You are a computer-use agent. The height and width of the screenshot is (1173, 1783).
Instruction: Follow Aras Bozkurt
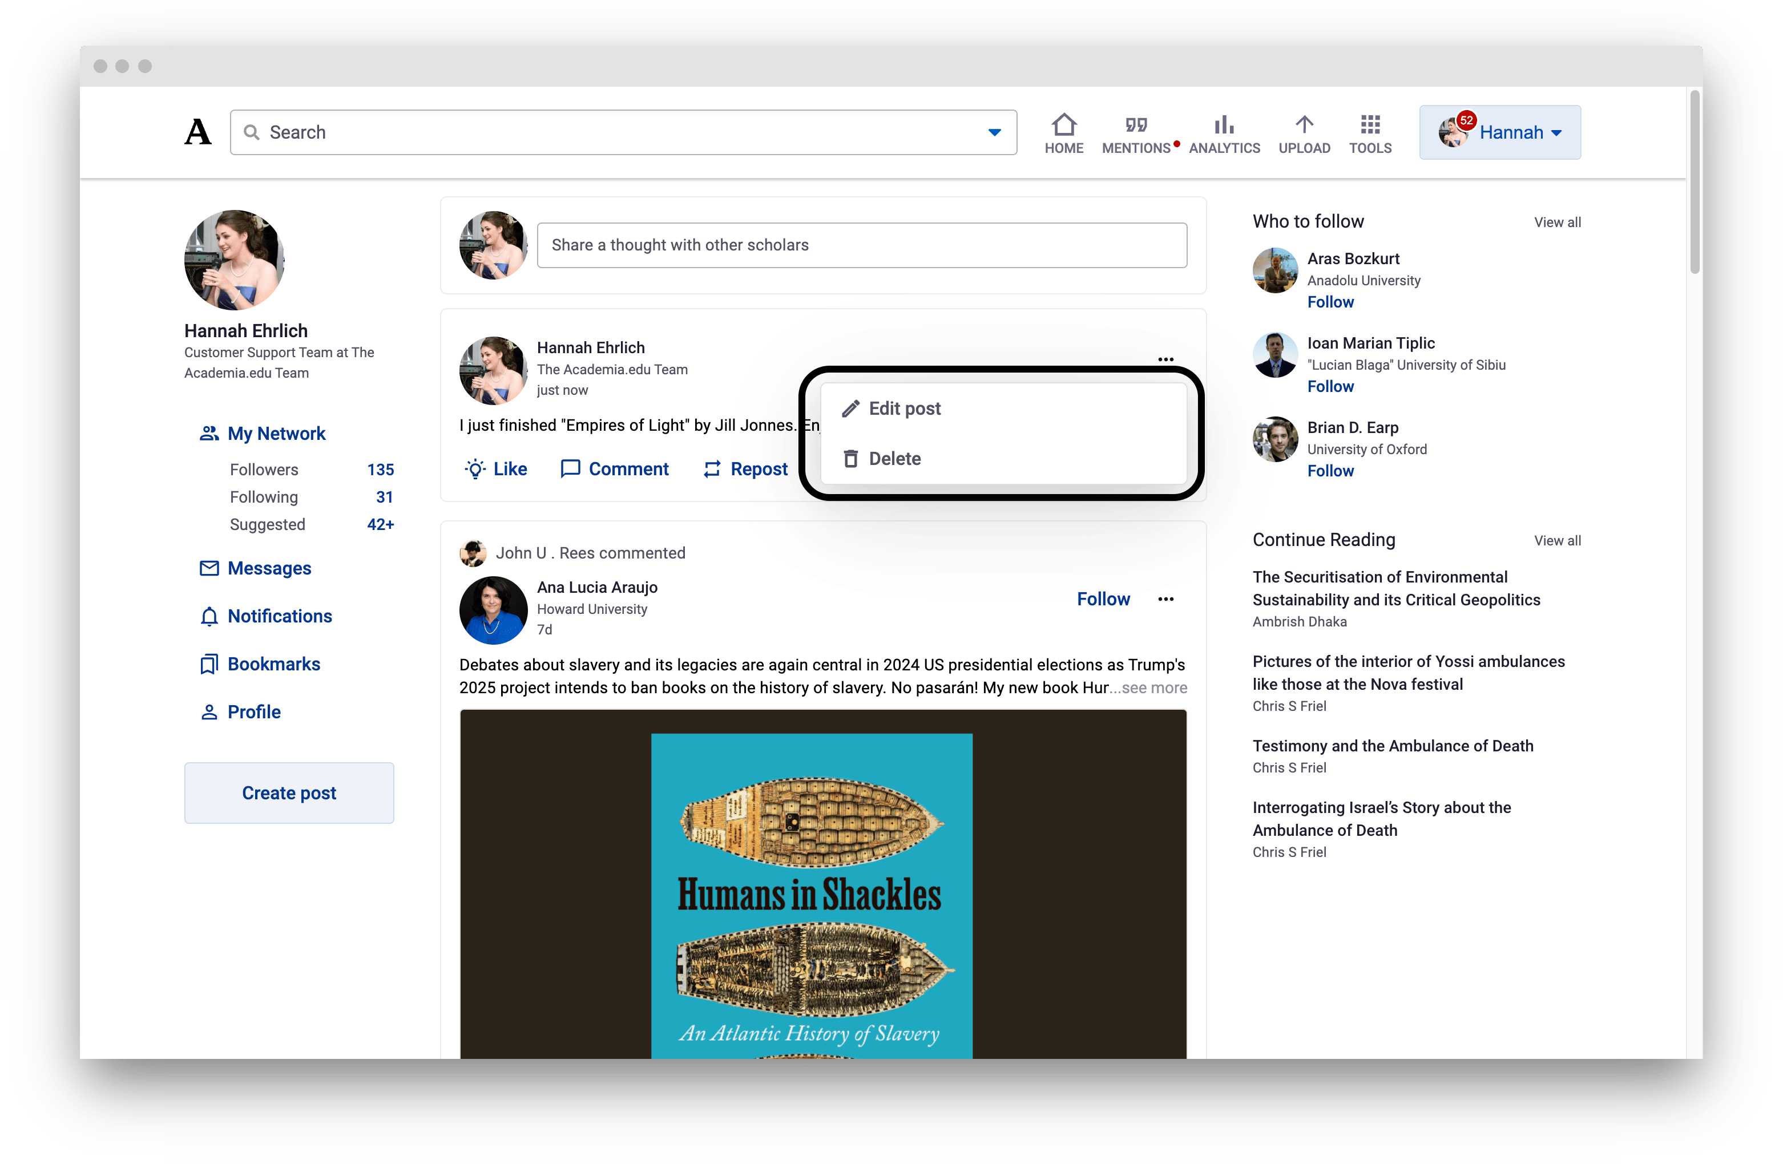[1330, 302]
